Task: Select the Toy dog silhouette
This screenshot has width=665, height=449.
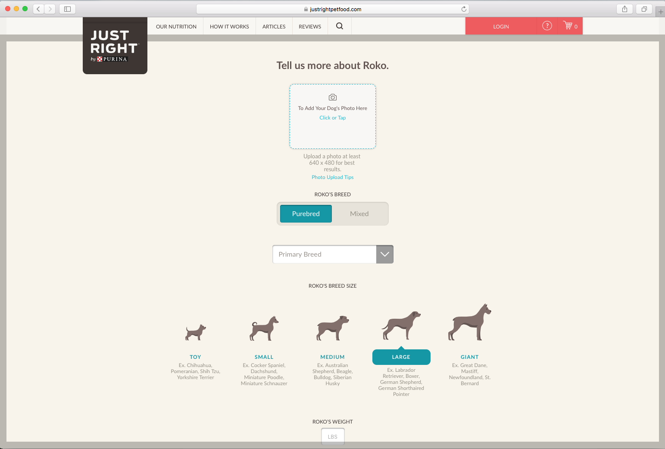Action: 196,332
